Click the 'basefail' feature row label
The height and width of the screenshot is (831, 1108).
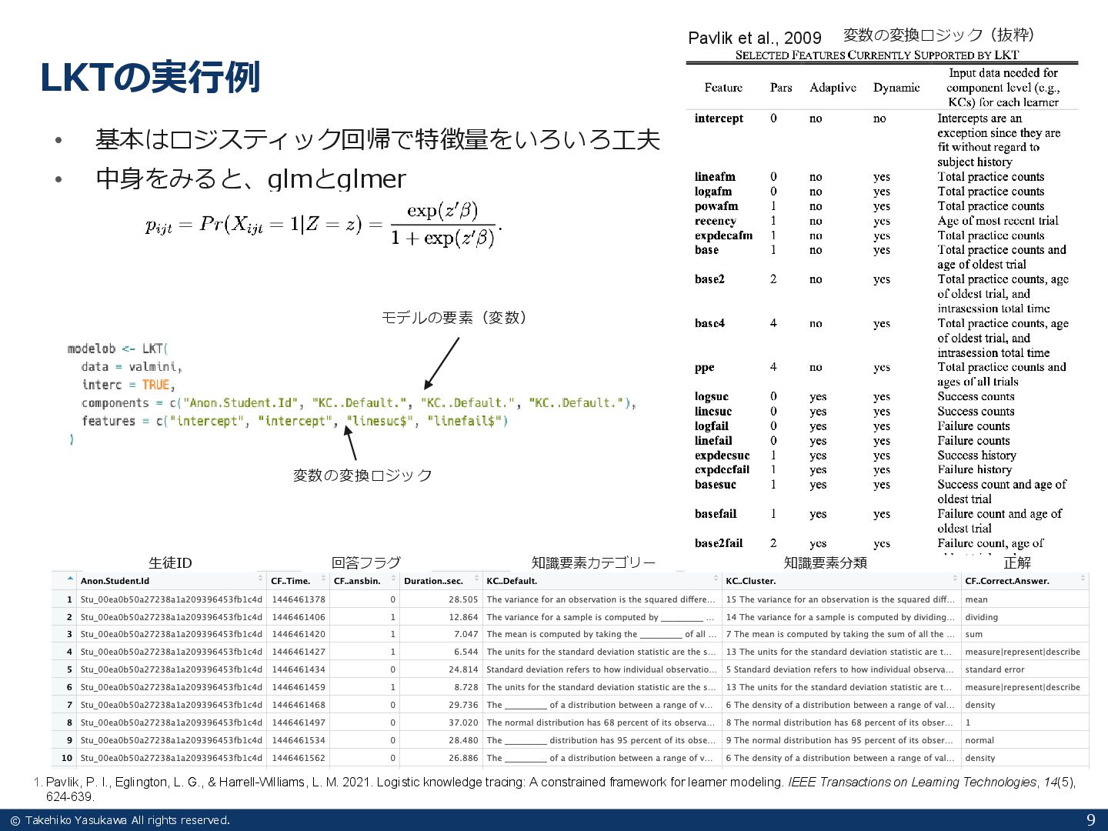tap(716, 514)
